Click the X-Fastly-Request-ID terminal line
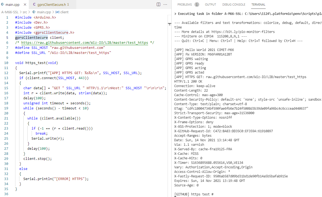The width and height of the screenshot is (322, 197). point(231,176)
